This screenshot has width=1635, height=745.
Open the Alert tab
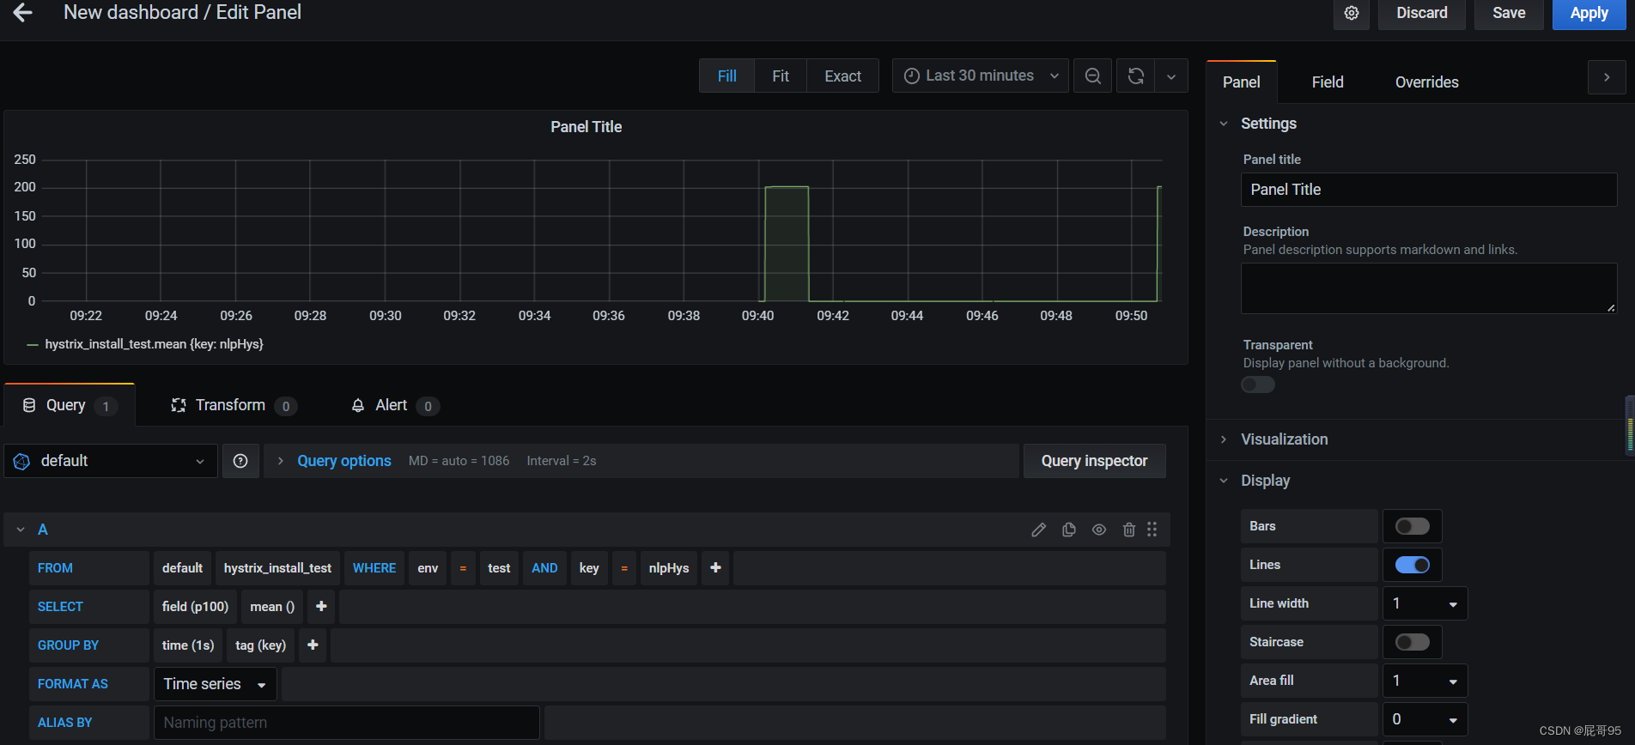click(x=395, y=405)
